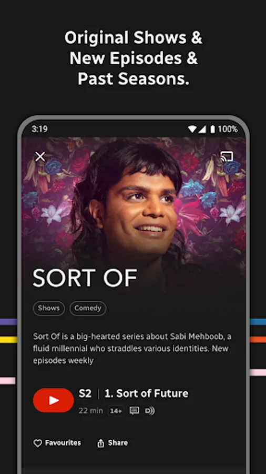The width and height of the screenshot is (266, 474).
Task: Tap the 3:19 status bar clock
Action: coord(39,129)
